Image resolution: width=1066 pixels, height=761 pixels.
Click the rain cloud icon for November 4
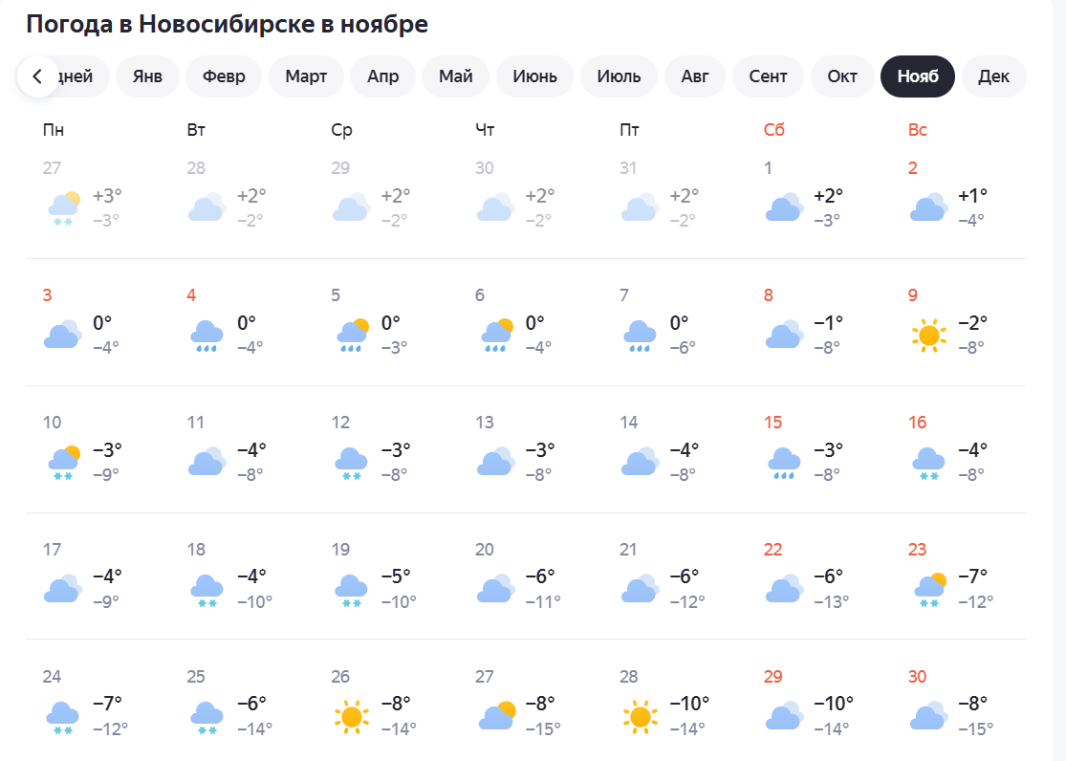207,336
